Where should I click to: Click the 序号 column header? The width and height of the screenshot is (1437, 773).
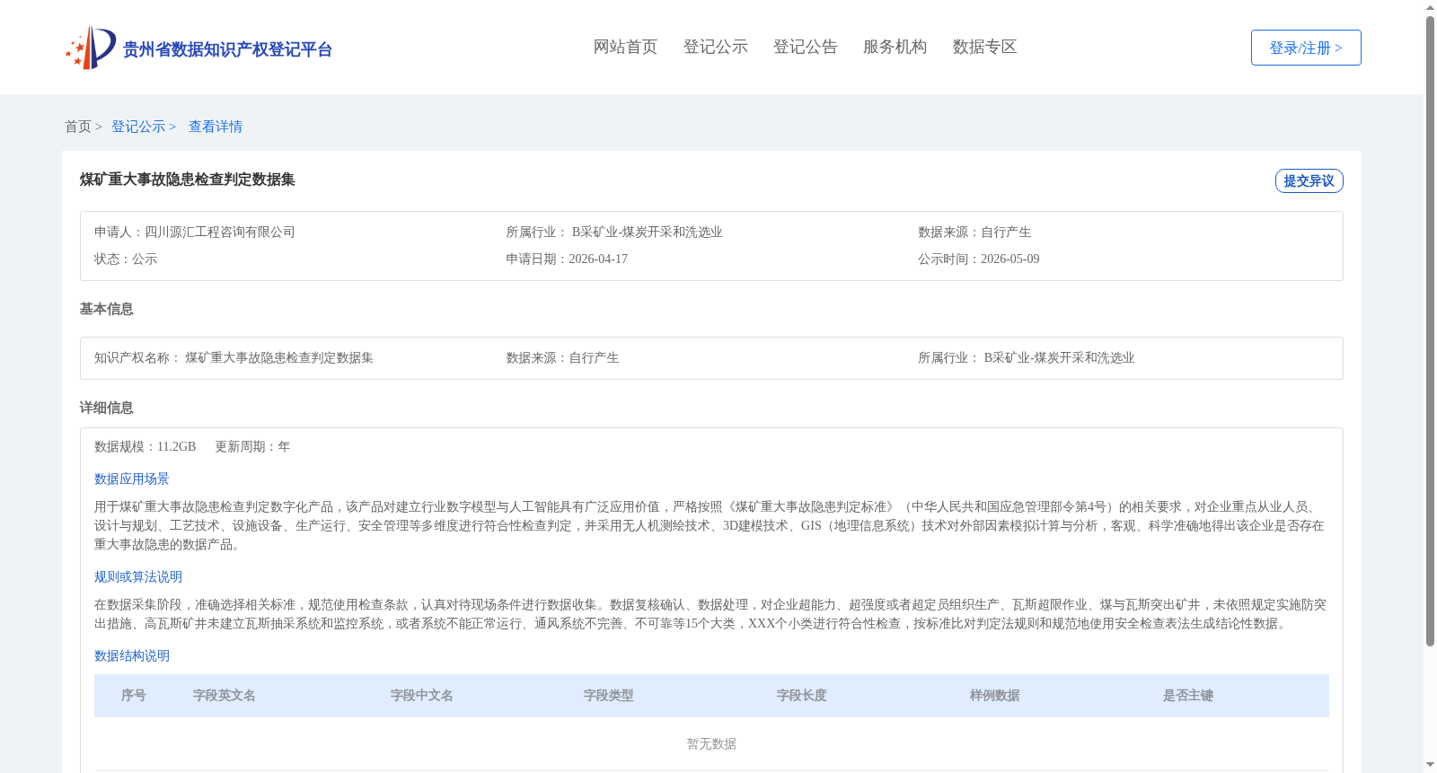point(134,696)
